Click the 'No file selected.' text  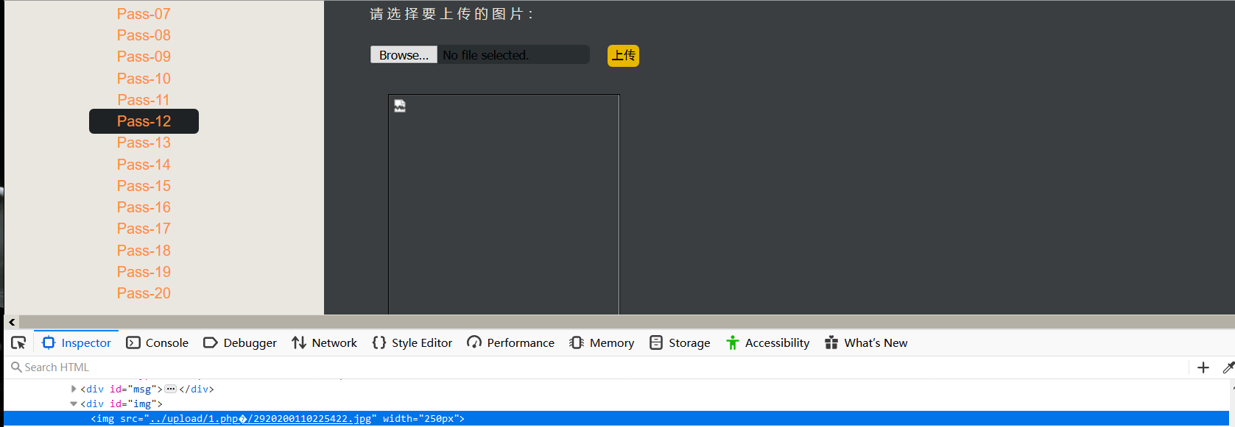[x=485, y=55]
